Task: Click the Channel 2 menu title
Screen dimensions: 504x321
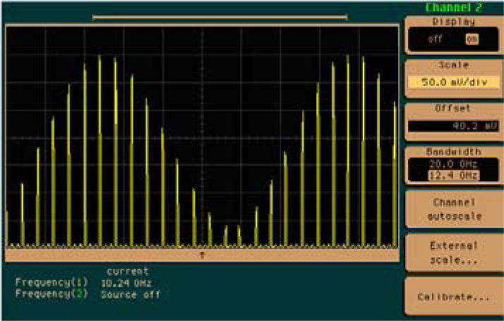Action: click(454, 8)
